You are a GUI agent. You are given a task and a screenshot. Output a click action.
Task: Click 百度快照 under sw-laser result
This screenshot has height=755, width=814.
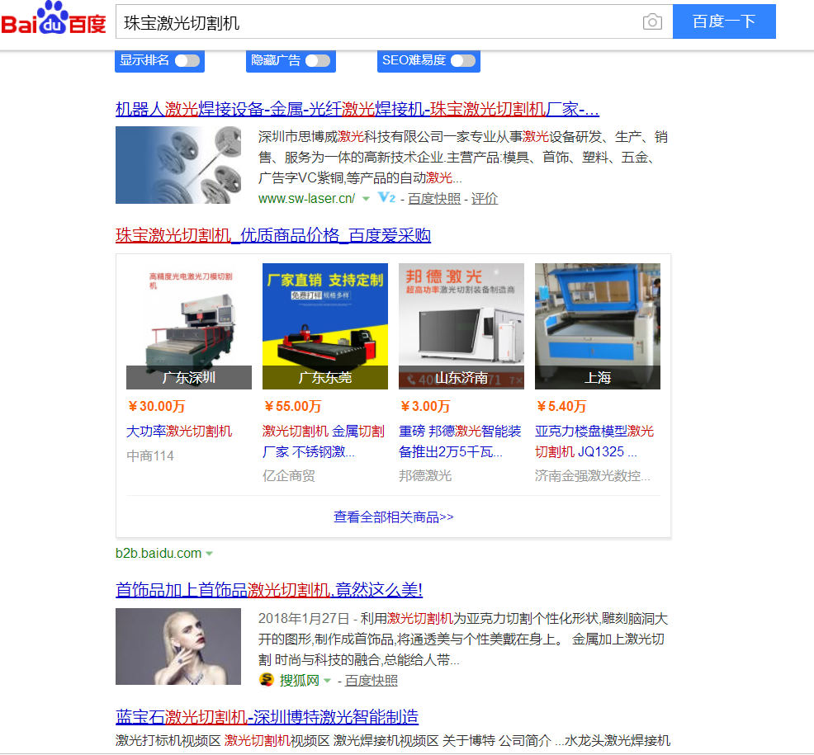(434, 199)
